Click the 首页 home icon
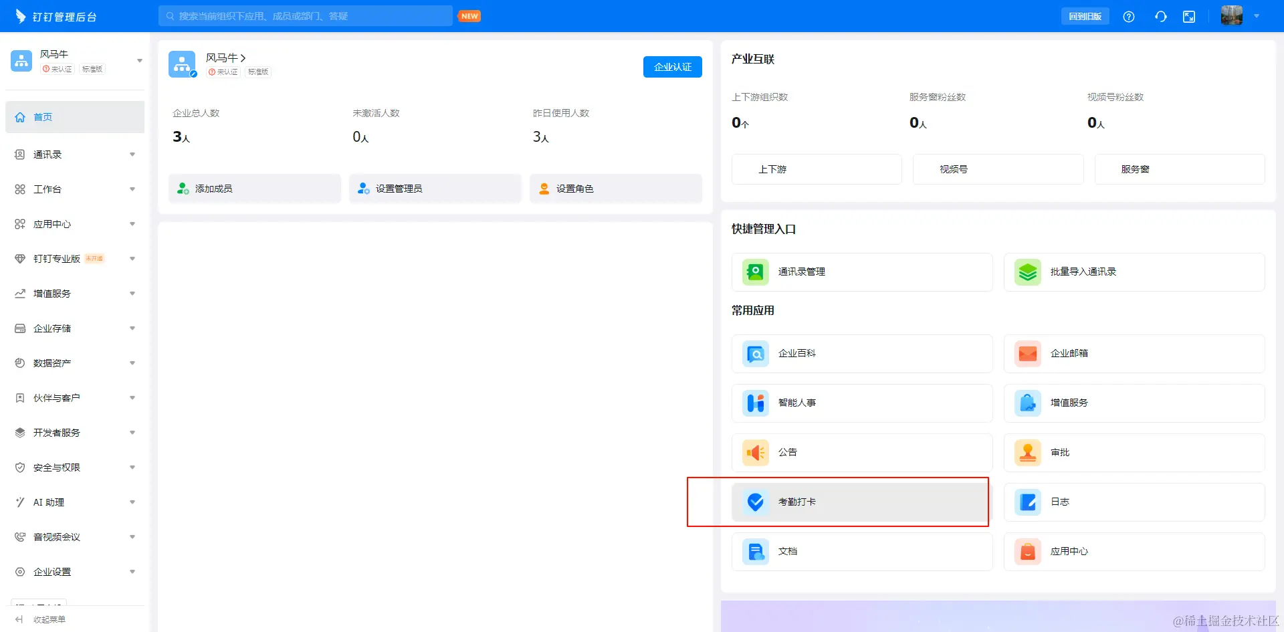 point(20,117)
